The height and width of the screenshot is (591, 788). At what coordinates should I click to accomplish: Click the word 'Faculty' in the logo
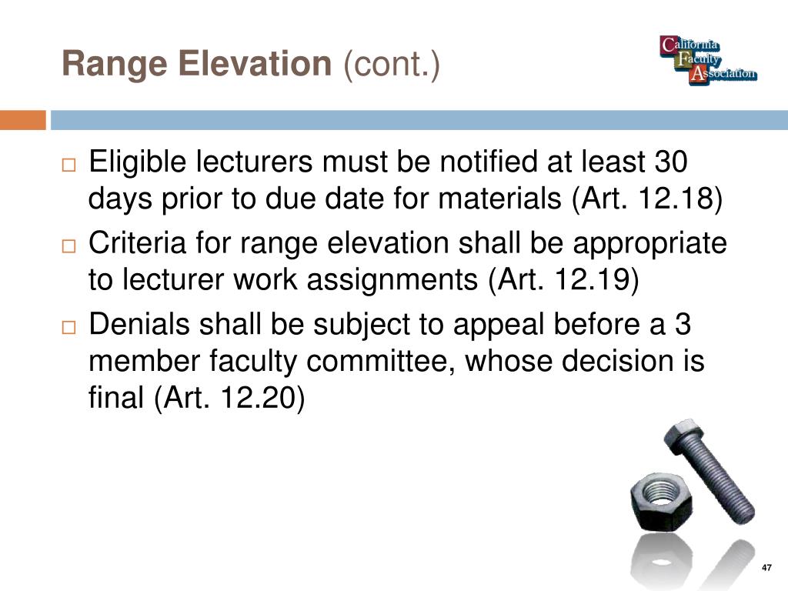point(698,60)
